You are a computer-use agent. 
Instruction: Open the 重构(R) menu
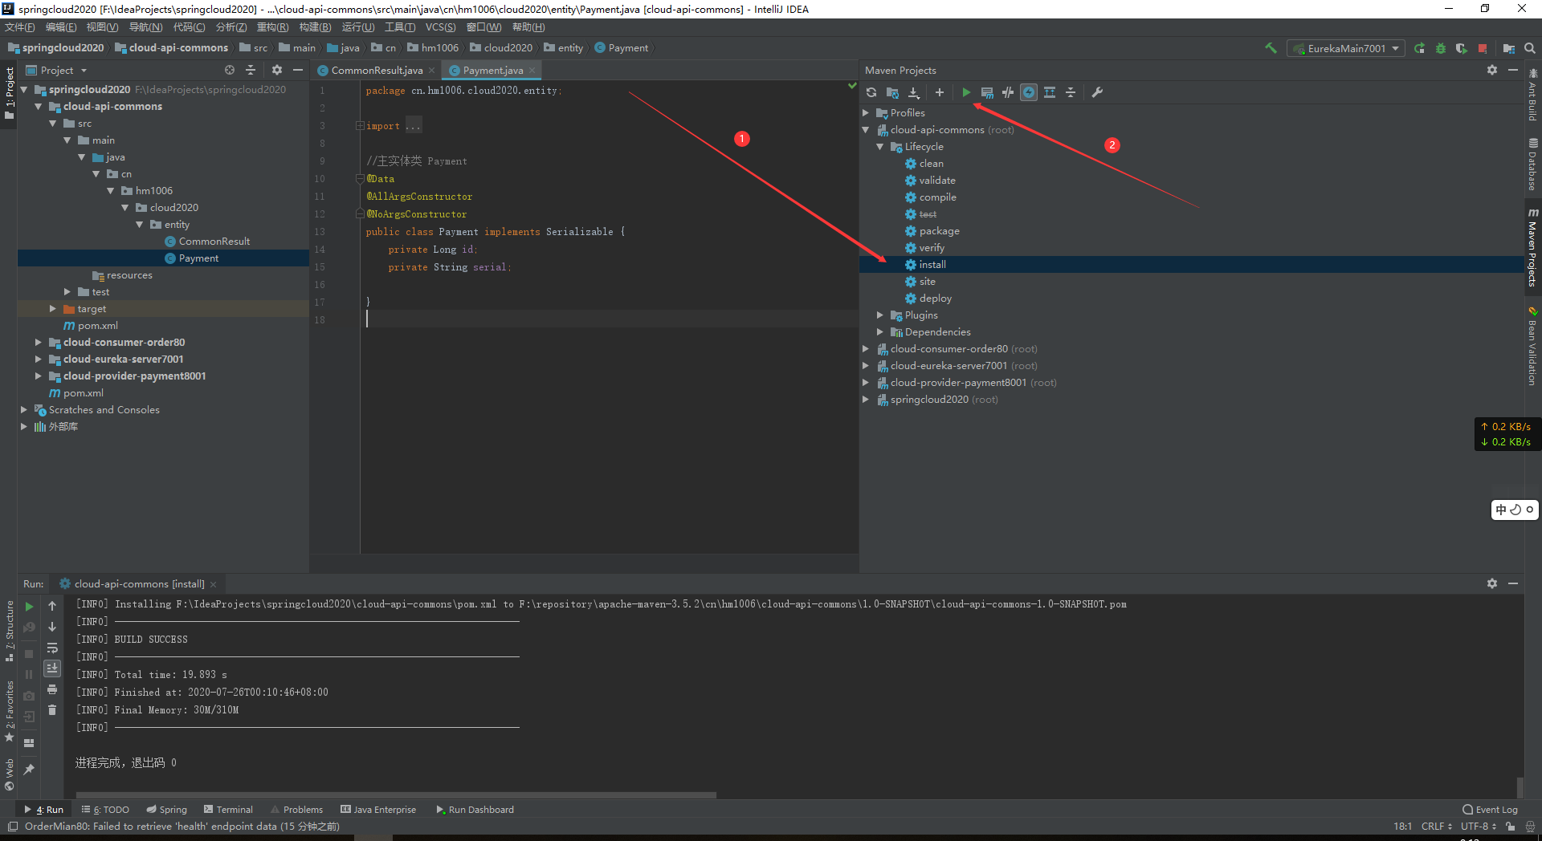[272, 27]
